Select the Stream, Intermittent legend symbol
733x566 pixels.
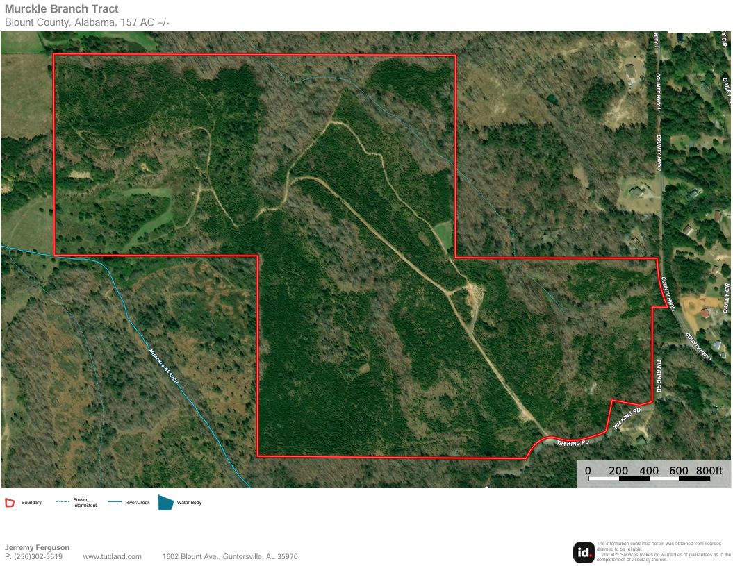[61, 501]
